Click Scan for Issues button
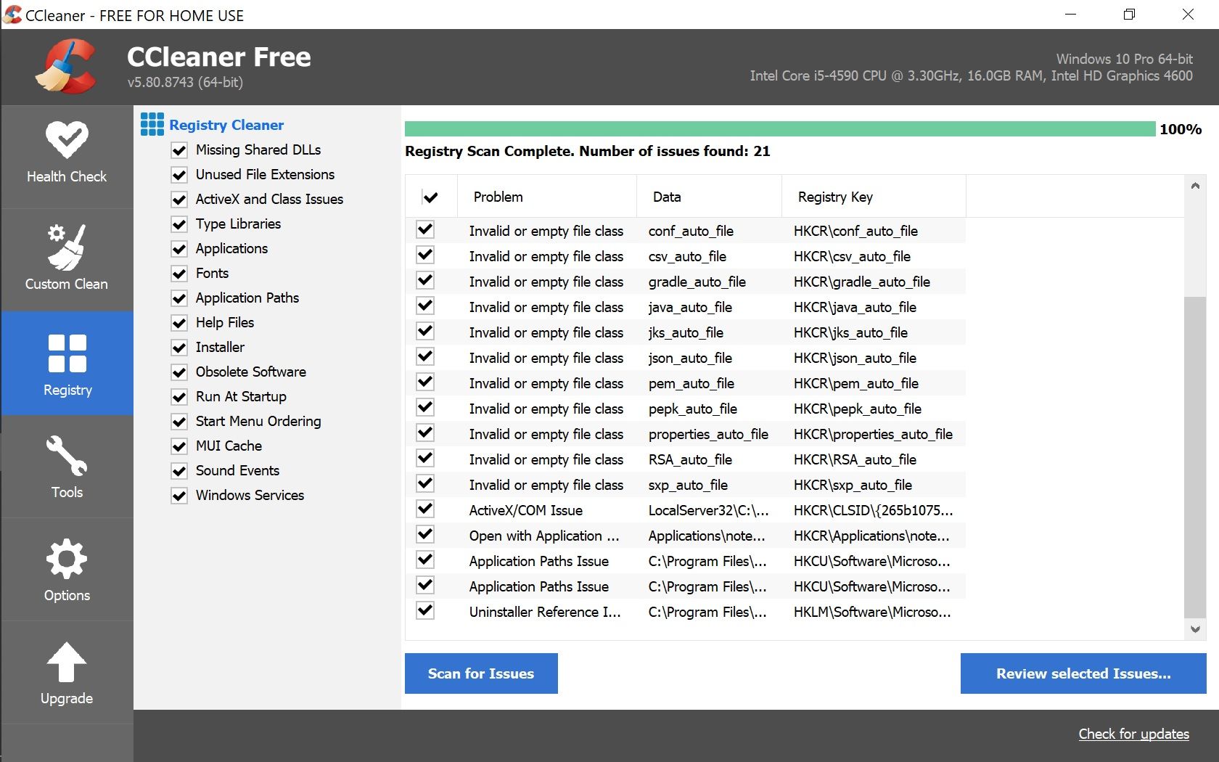 pyautogui.click(x=481, y=673)
